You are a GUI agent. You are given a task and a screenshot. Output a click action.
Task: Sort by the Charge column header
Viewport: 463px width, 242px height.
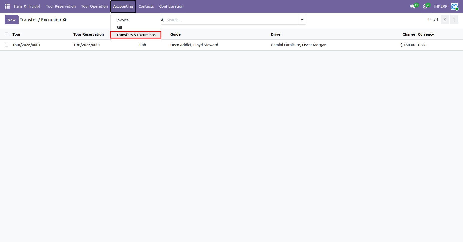[409, 34]
